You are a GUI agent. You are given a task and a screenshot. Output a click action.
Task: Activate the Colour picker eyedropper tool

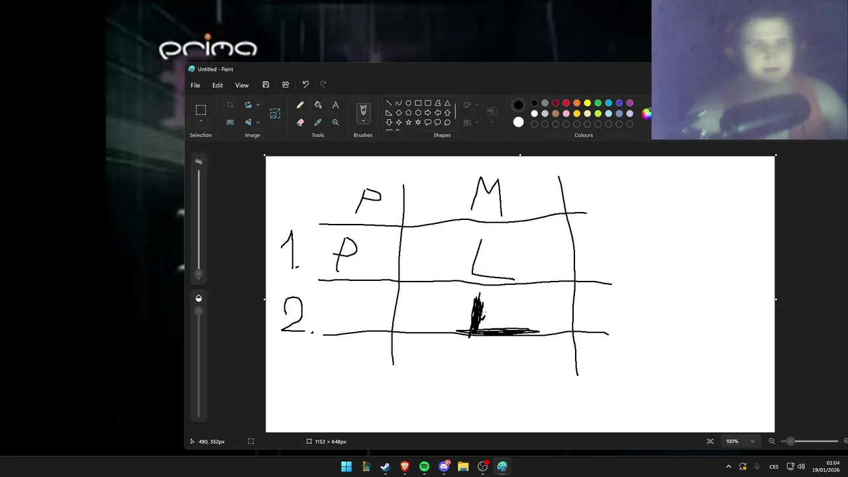point(318,122)
